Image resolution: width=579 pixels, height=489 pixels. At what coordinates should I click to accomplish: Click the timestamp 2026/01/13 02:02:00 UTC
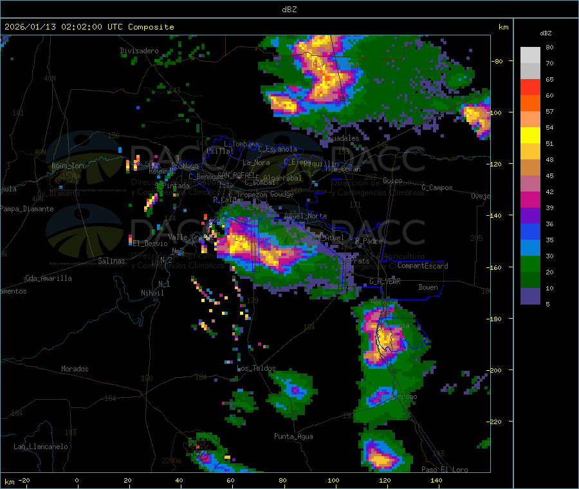[64, 27]
